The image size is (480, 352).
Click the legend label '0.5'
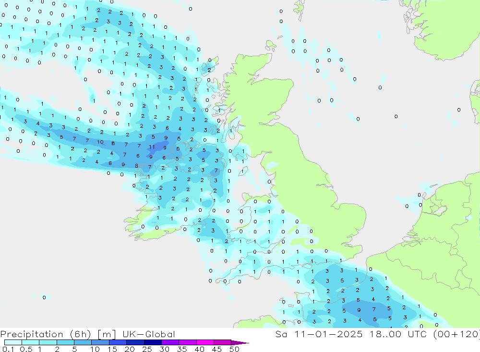(x=26, y=349)
